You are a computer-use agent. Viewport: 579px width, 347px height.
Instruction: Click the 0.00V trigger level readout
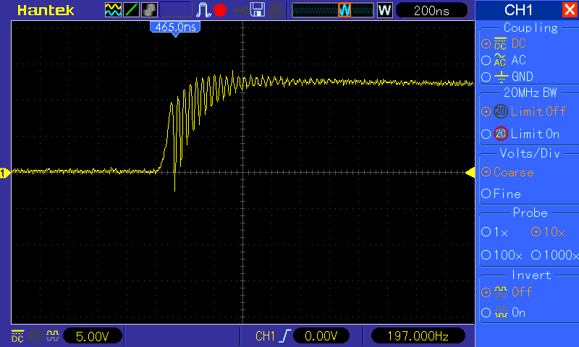(321, 336)
